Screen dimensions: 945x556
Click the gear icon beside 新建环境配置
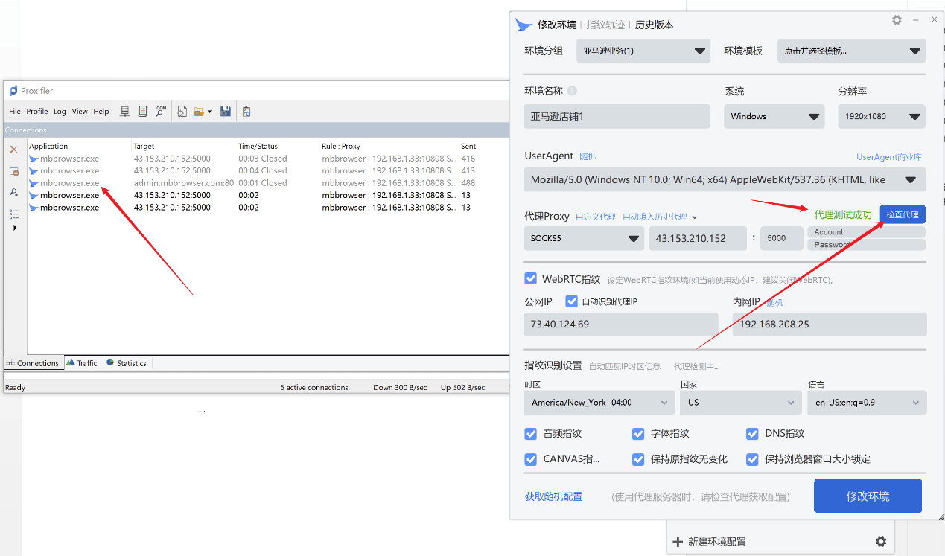[881, 541]
